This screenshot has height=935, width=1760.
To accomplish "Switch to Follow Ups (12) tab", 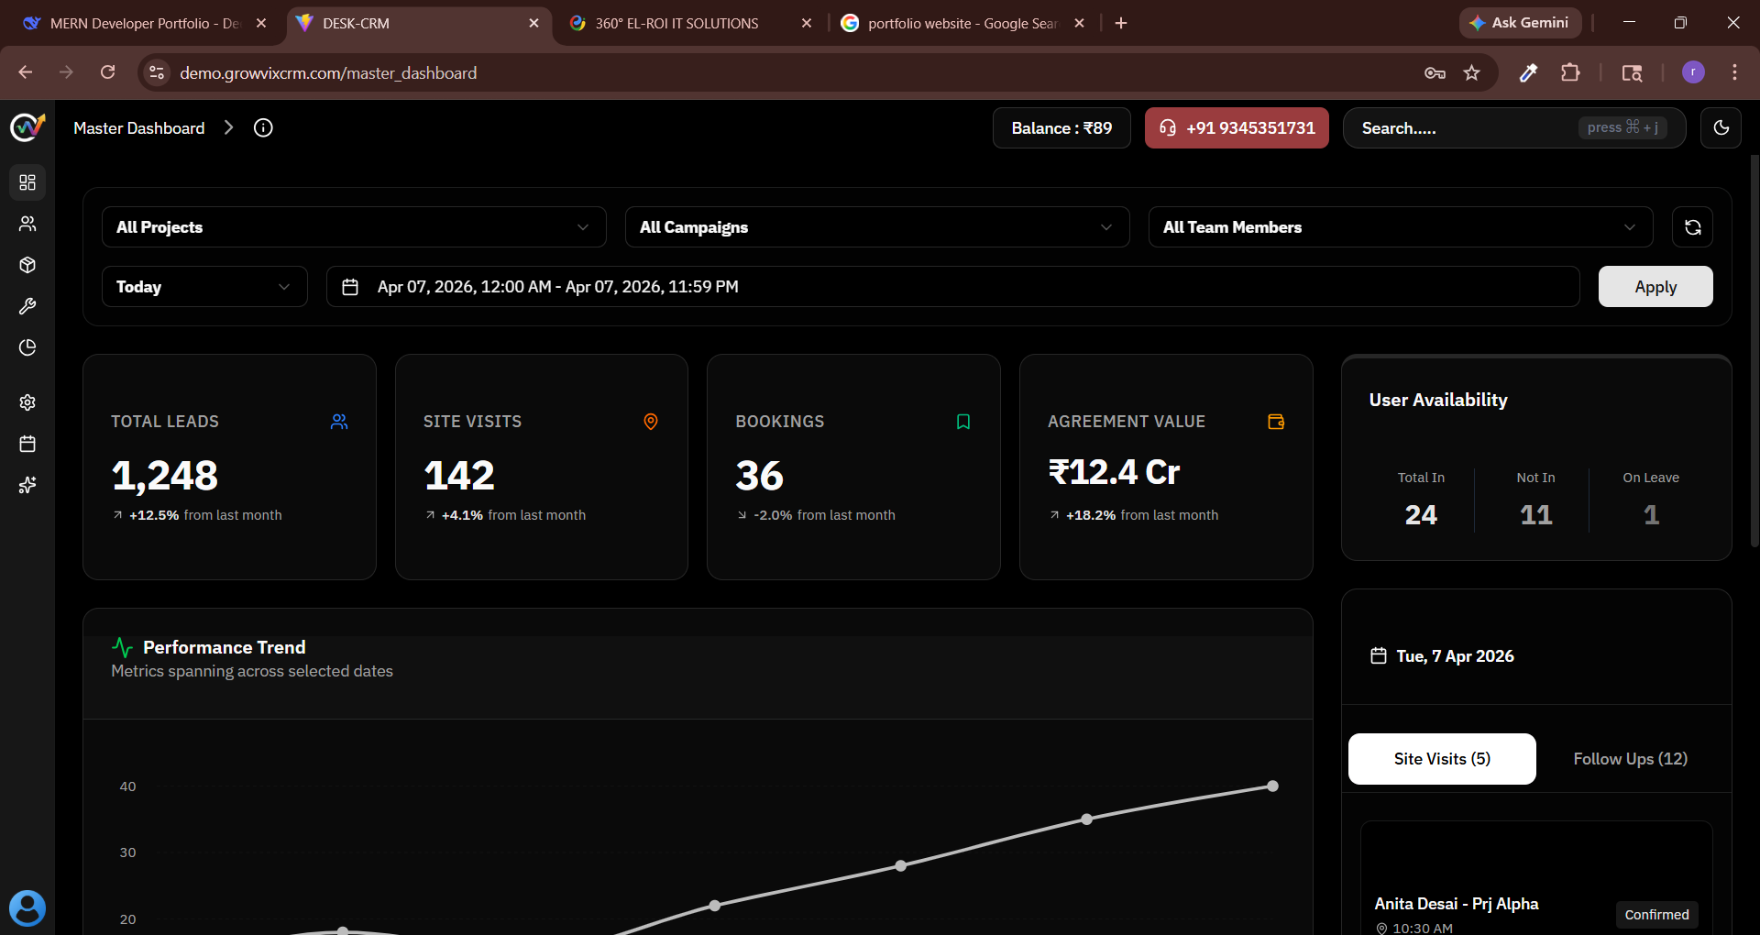I will 1630,759.
